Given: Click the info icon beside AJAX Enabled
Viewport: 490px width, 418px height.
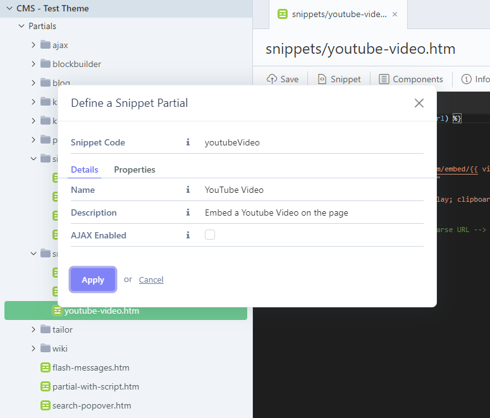Looking at the screenshot, I should pyautogui.click(x=188, y=235).
